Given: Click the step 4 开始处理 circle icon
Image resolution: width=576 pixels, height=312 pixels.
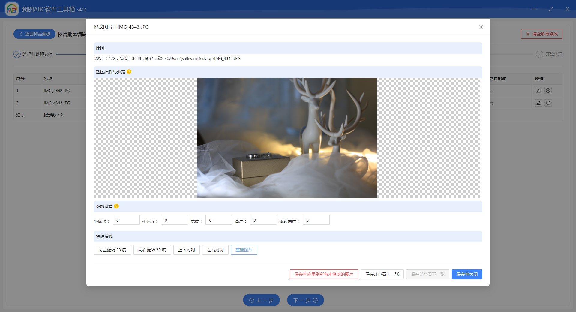Looking at the screenshot, I should 540,54.
